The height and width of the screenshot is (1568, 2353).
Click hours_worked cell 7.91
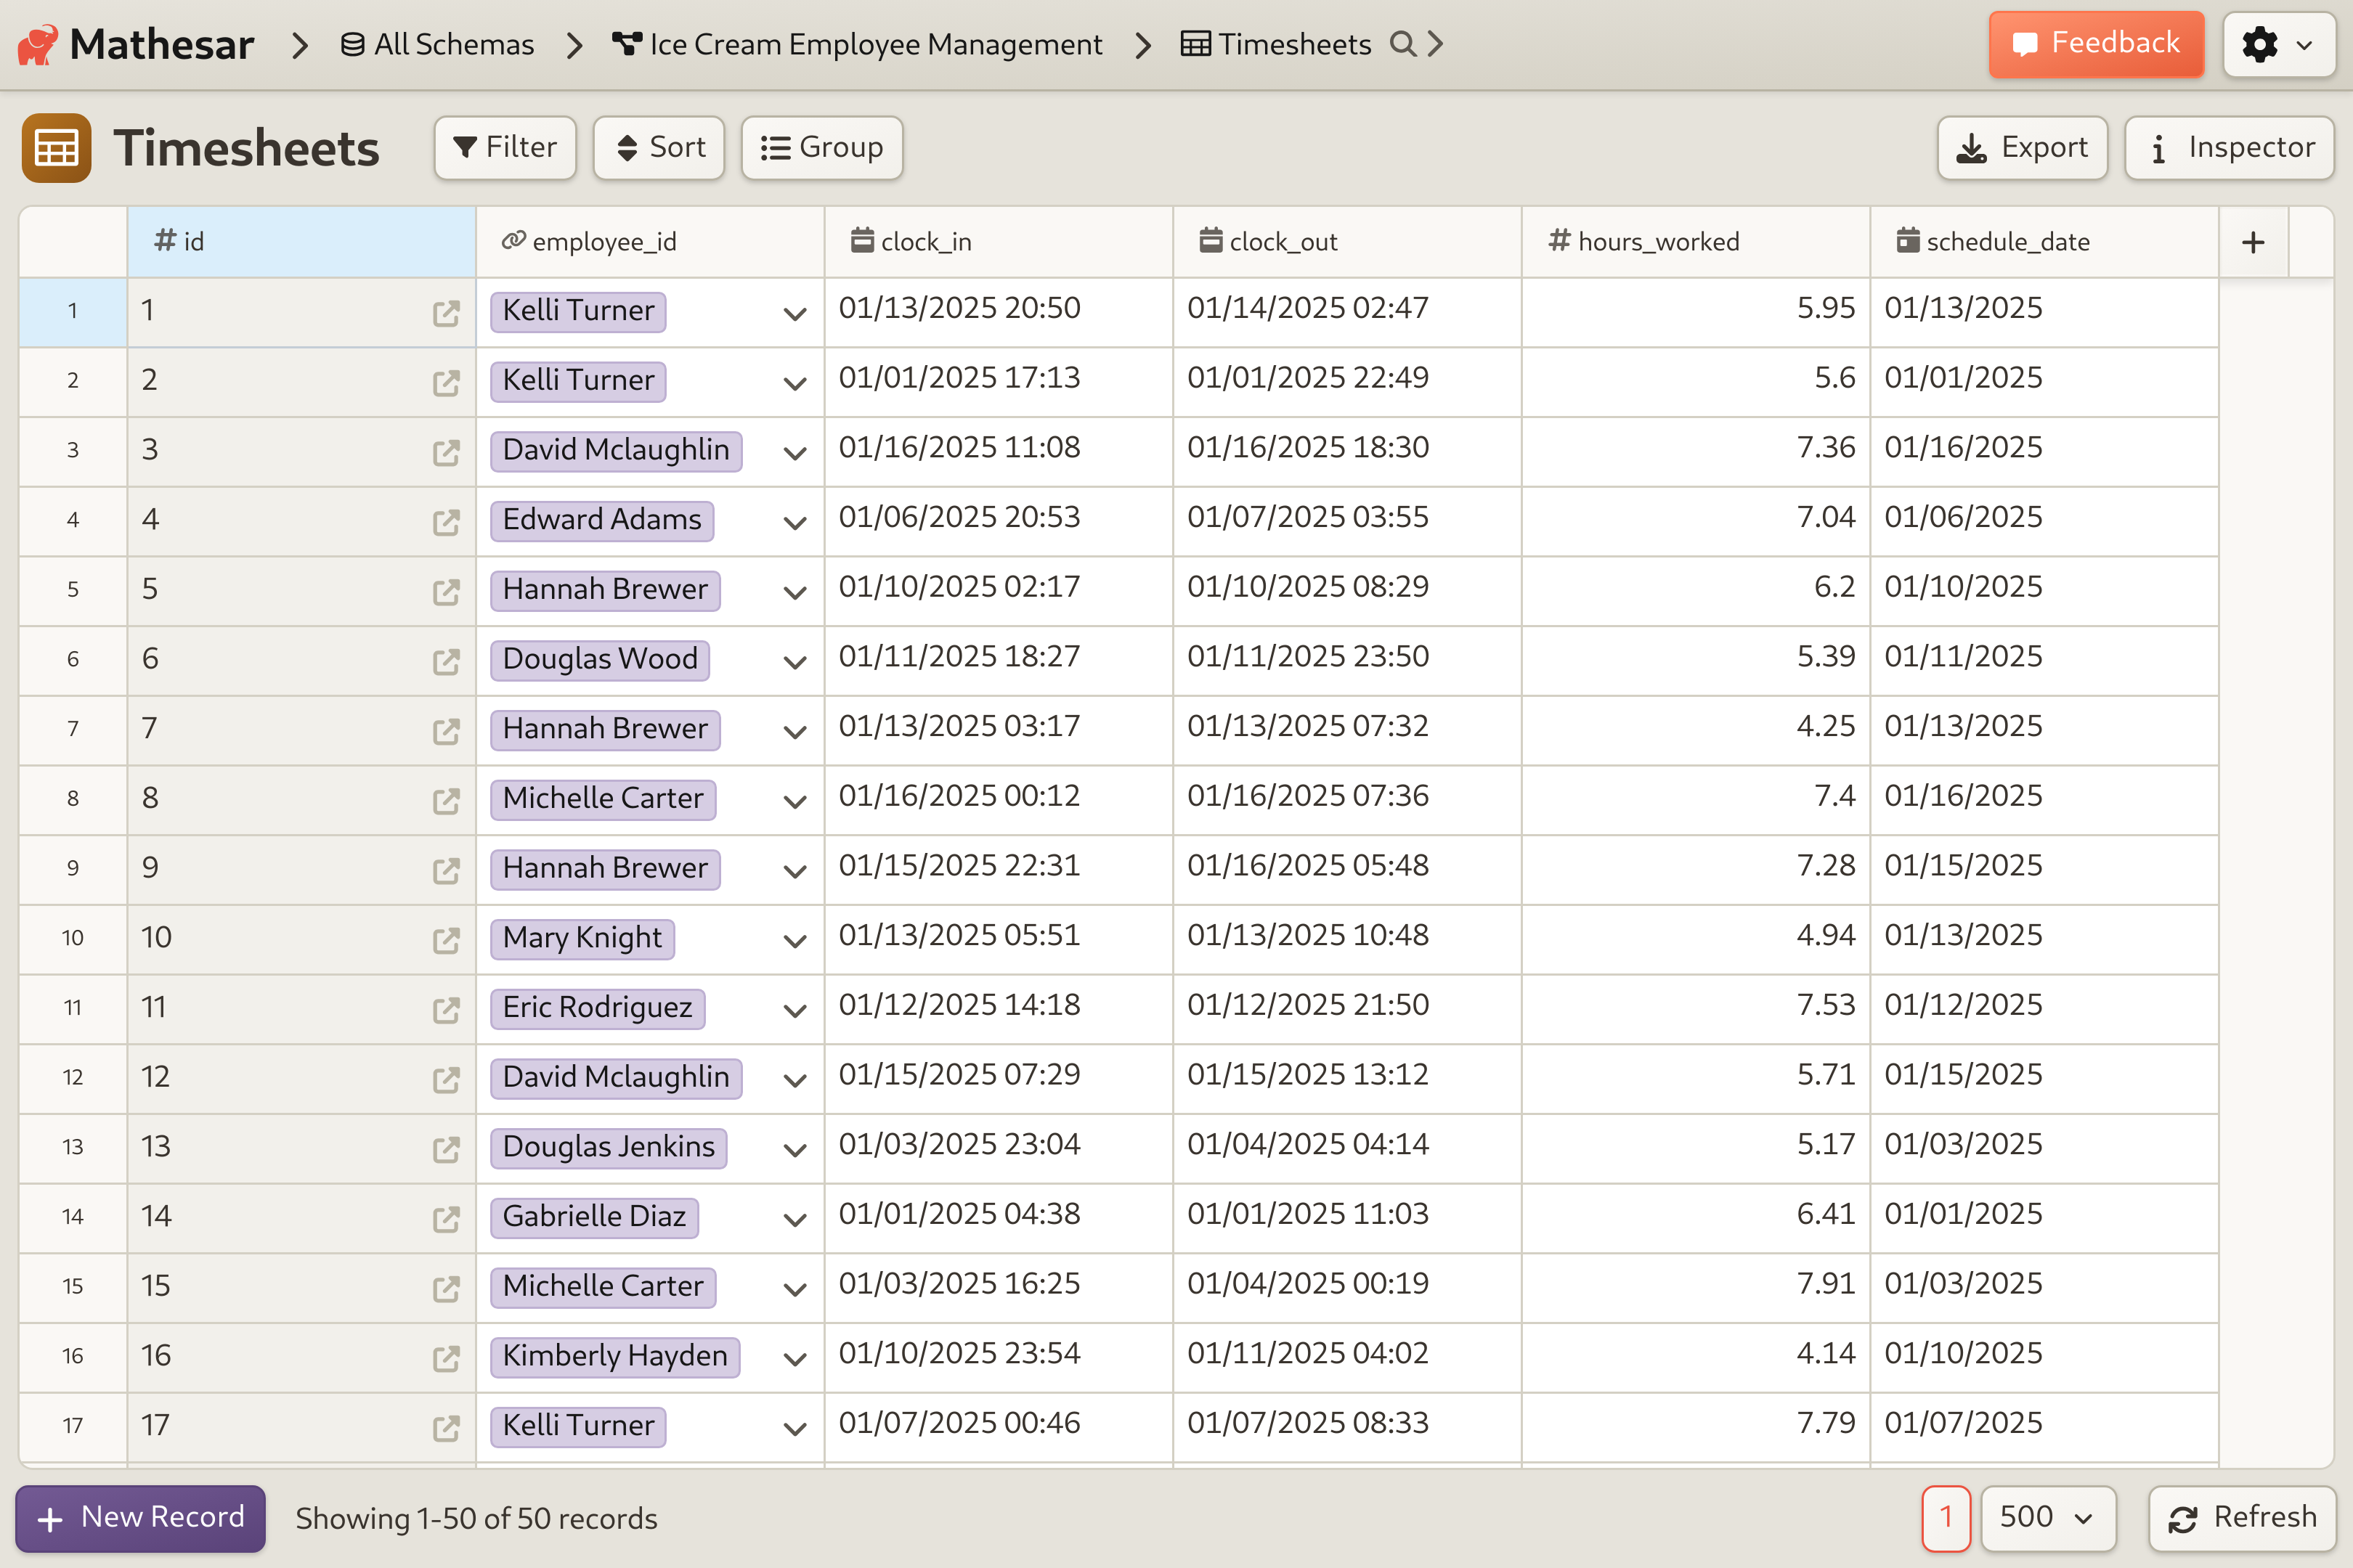point(1696,1286)
